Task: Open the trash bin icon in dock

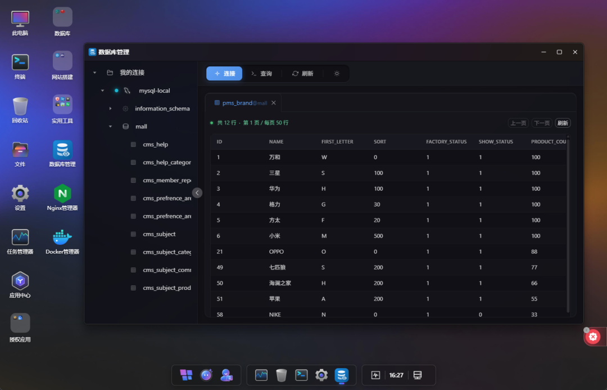Action: point(282,375)
